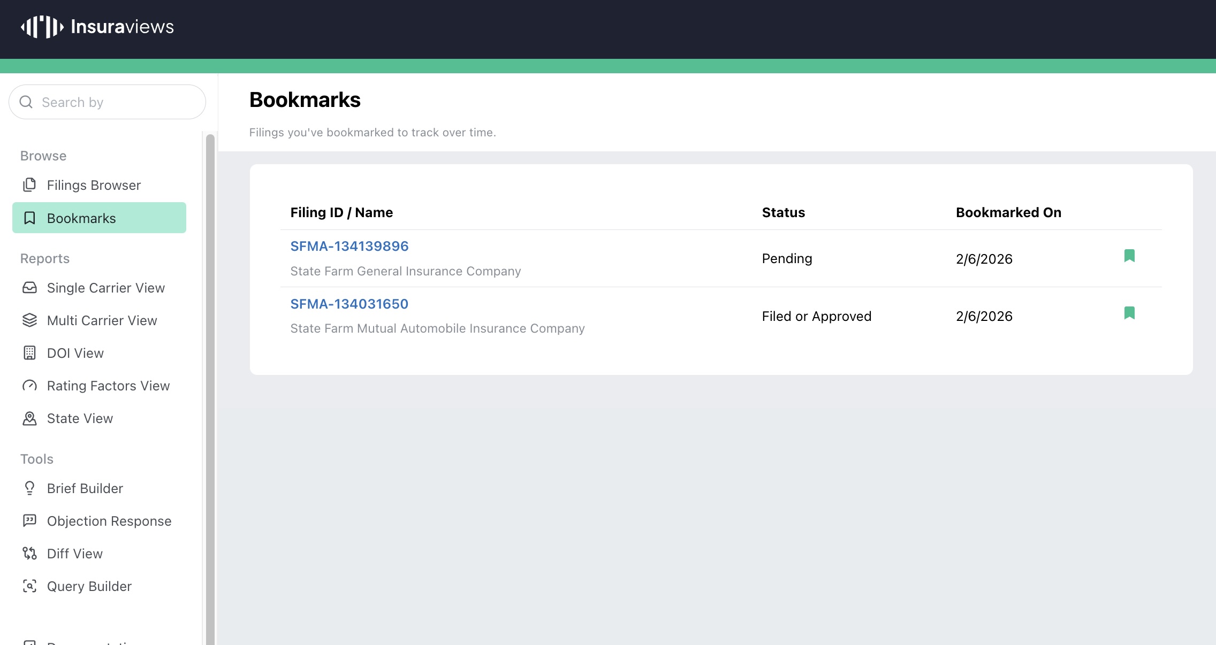Click the Single Carrier View inbox icon

click(x=29, y=288)
